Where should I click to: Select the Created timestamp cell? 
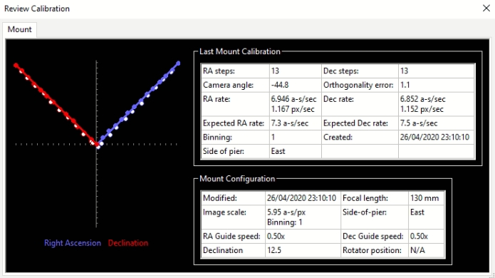(x=437, y=137)
